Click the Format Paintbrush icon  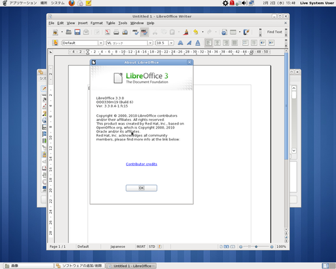tap(186, 32)
